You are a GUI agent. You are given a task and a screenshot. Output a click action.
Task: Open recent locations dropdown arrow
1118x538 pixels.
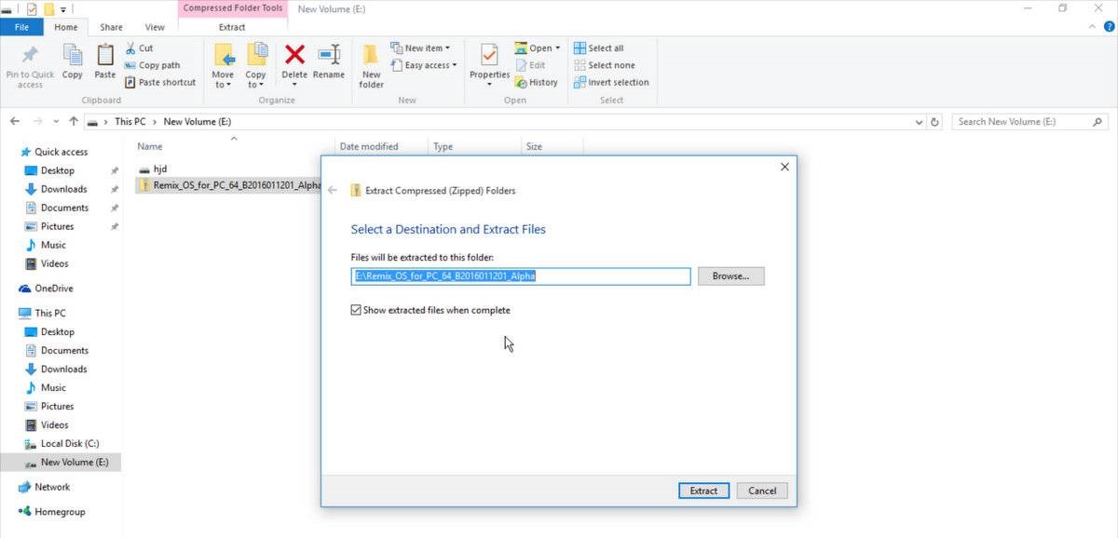click(x=57, y=122)
